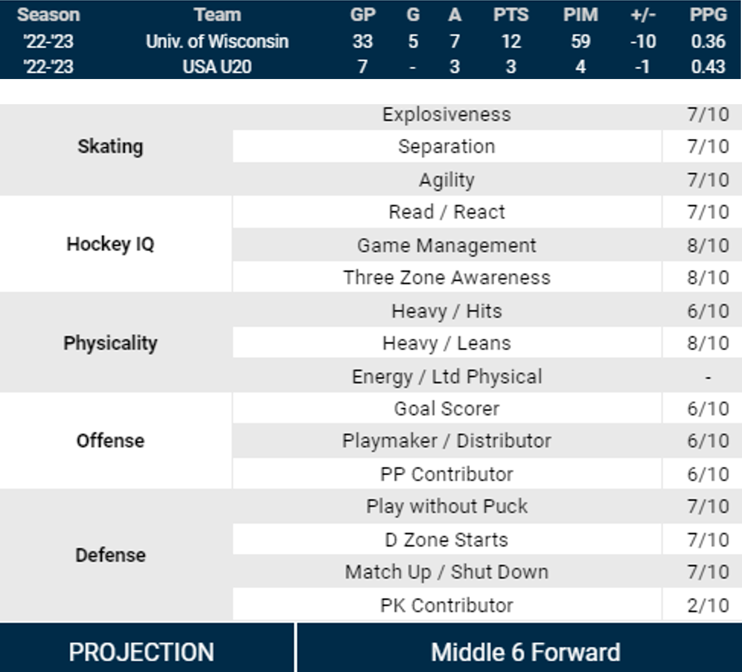Click the PROJECTION label
The height and width of the screenshot is (672, 742).
pyautogui.click(x=142, y=652)
